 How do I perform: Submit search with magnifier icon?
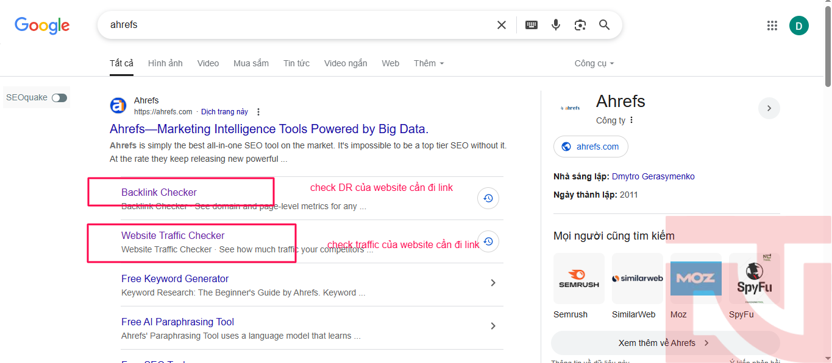(605, 25)
